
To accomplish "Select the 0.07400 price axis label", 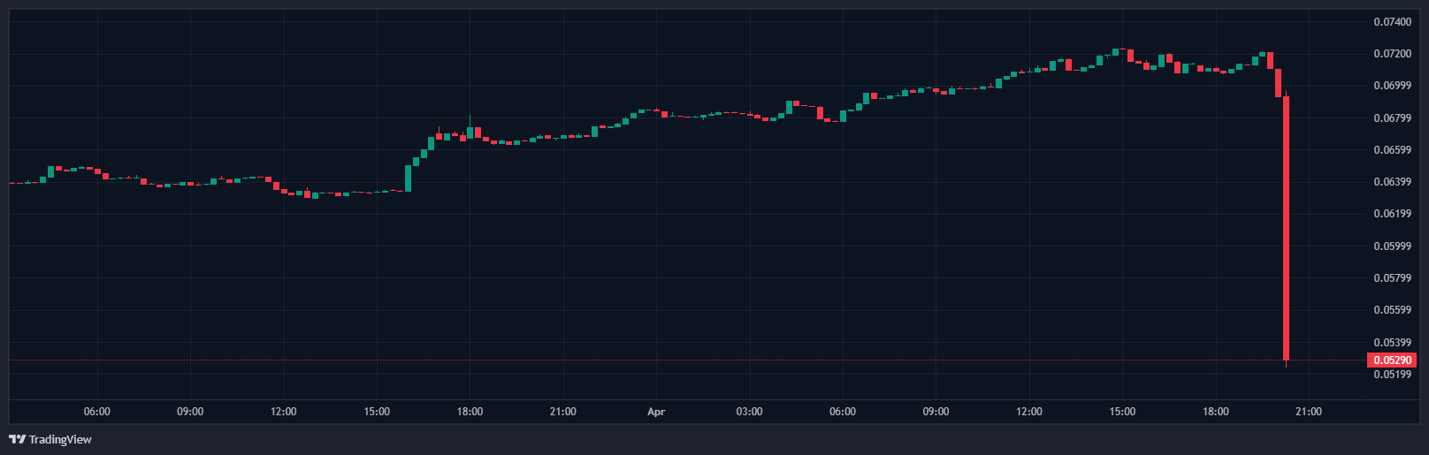I will [1392, 22].
